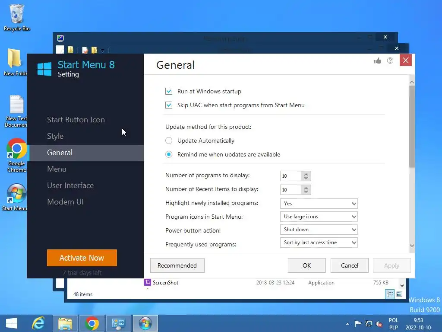This screenshot has height=332, width=442.
Task: Switch Explorer to large thumbnails view icon
Action: [399, 294]
